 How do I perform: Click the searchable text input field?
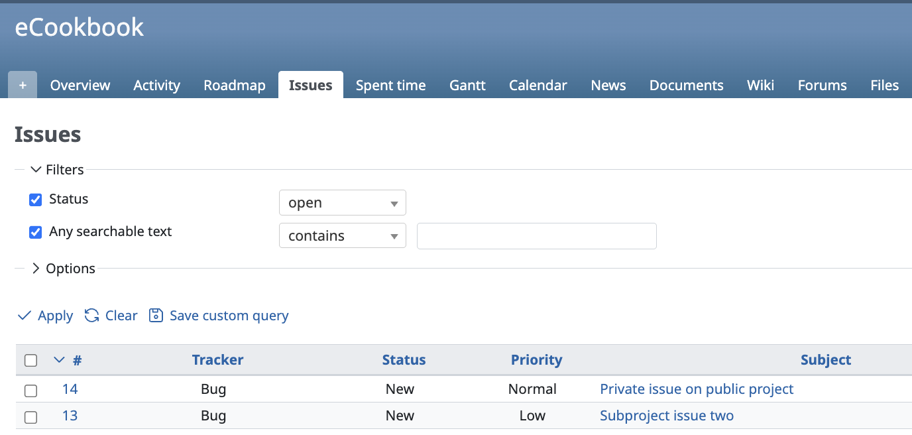pos(536,236)
